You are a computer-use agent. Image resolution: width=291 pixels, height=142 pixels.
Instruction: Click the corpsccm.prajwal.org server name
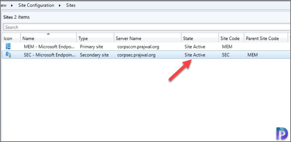pos(138,47)
